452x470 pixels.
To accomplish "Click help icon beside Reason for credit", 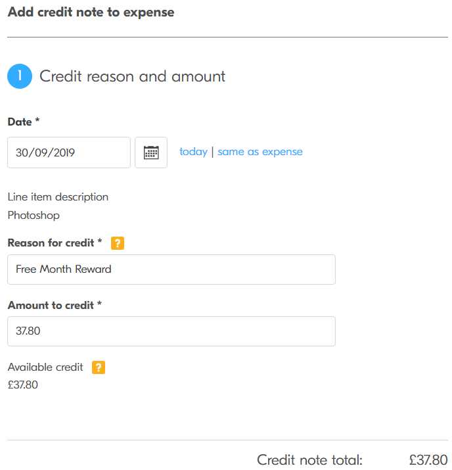I will [x=118, y=243].
